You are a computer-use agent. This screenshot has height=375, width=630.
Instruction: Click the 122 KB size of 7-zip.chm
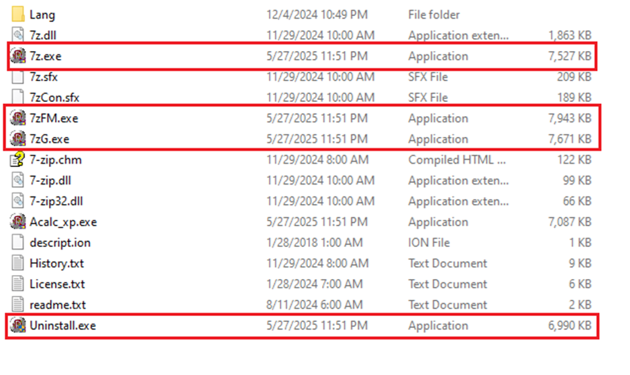pos(574,160)
